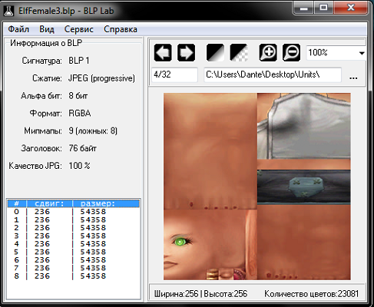Click the BLP Lab flask icon
The height and width of the screenshot is (307, 374).
click(x=8, y=11)
